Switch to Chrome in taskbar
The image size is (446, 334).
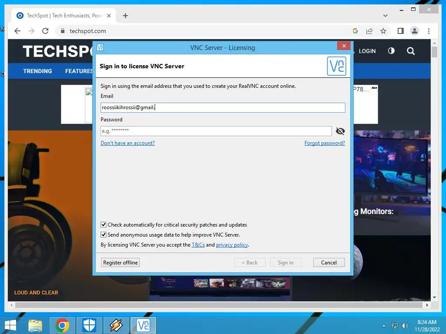point(62,325)
